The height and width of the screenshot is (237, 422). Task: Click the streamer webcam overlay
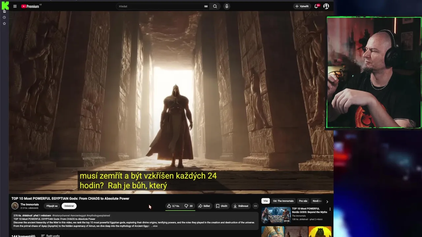[374, 72]
